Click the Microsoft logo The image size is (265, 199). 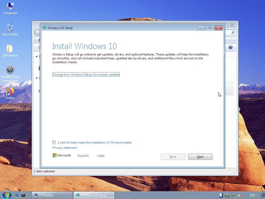click(x=62, y=155)
